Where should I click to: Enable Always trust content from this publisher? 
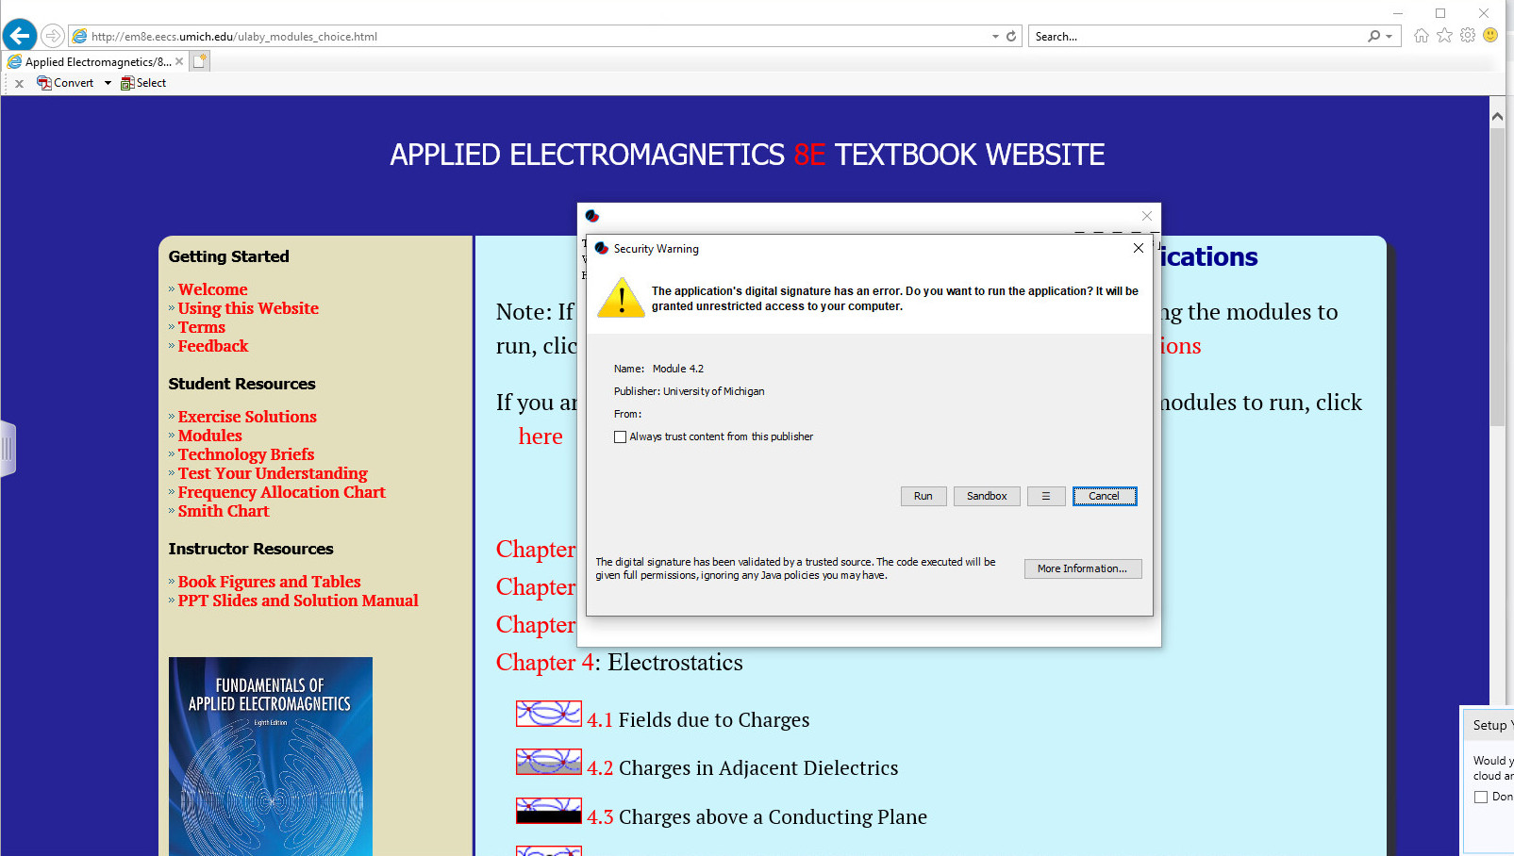tap(620, 436)
